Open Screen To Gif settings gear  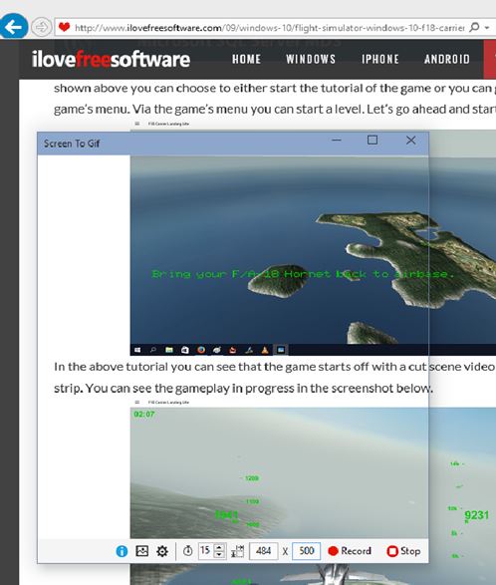[x=162, y=551]
